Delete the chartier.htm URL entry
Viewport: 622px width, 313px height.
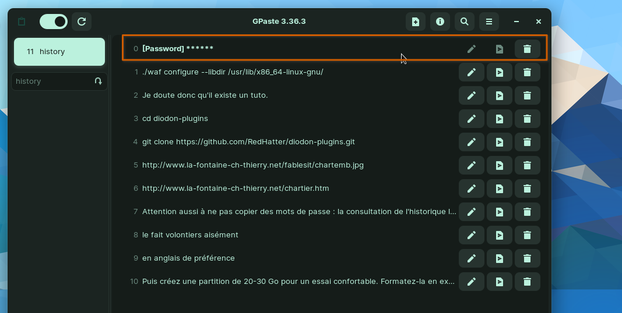pos(528,188)
